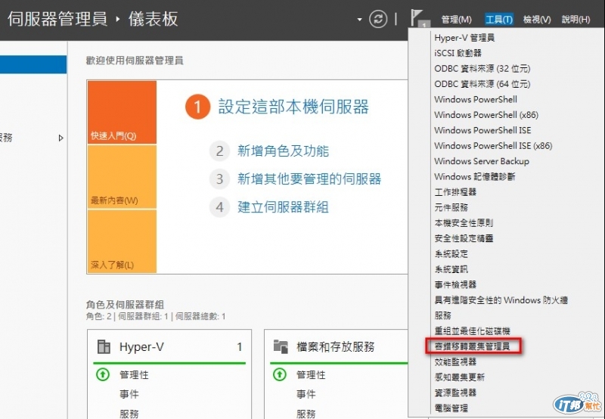Click 設定這部本機伺服器 link
The image size is (605, 419).
click(293, 107)
